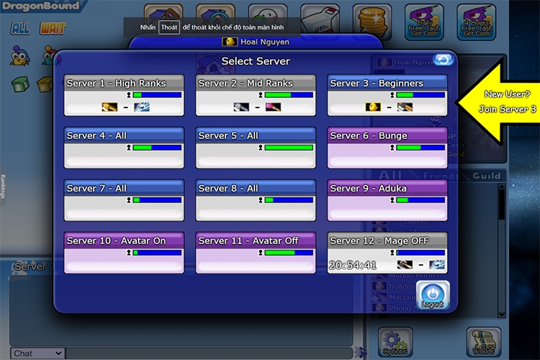Open the Daily Free Cash icon
Screen dimensions: 540x360
point(424,22)
